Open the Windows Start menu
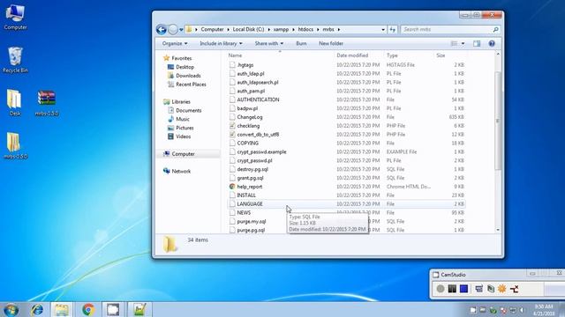565x317 pixels. (x=11, y=309)
